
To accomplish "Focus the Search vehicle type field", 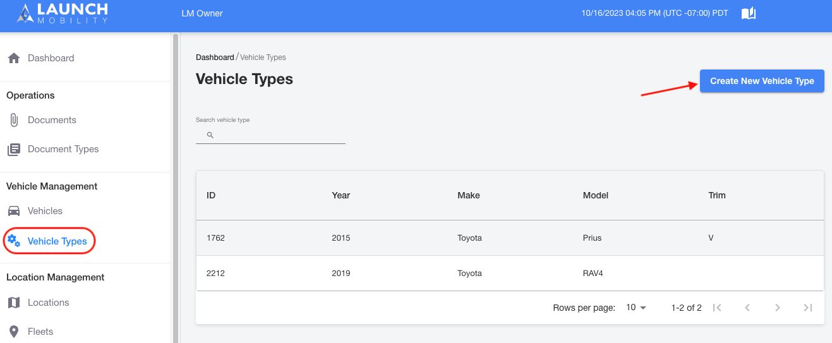I will (x=270, y=135).
